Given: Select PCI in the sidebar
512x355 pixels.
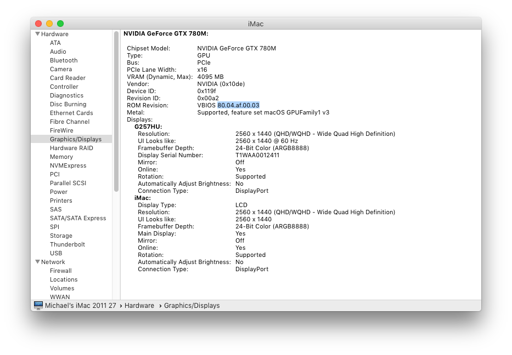Looking at the screenshot, I should (x=54, y=174).
